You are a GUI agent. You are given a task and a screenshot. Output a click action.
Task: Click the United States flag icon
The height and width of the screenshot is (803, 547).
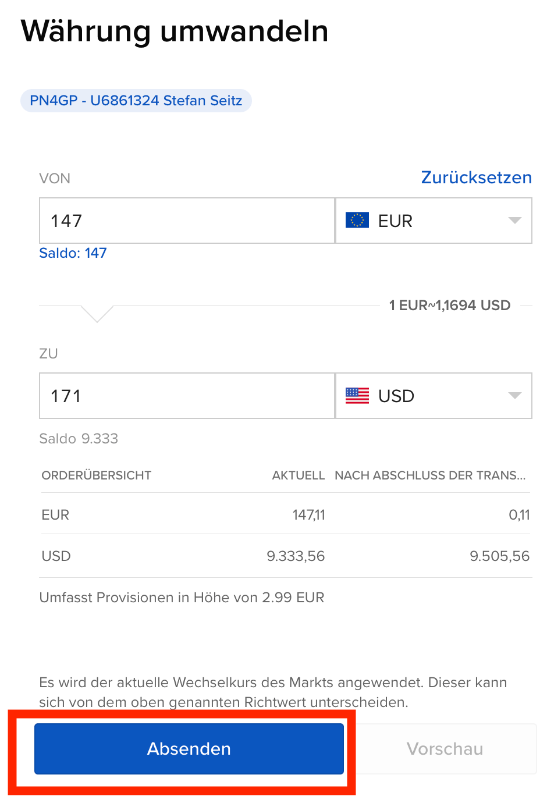(357, 396)
